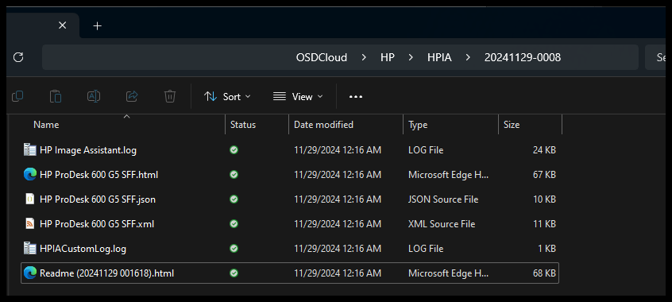Click 11 KB size cell
672x302 pixels.
coord(544,224)
